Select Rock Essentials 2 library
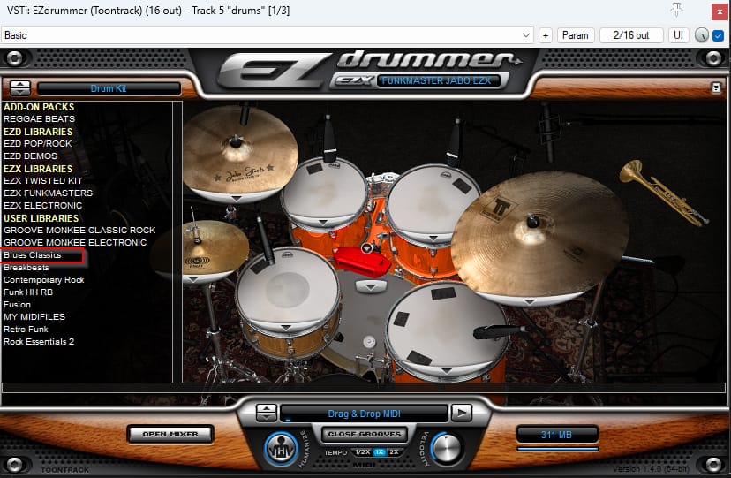The height and width of the screenshot is (478, 731). point(39,341)
